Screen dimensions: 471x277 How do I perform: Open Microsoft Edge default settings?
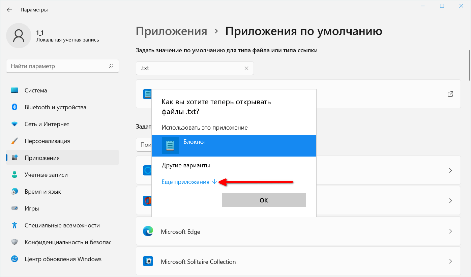[x=298, y=231]
